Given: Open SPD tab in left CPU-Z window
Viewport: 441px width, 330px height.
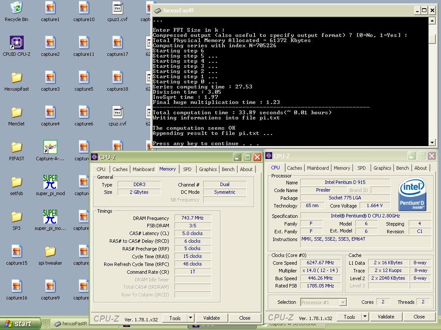Looking at the screenshot, I should [187, 169].
